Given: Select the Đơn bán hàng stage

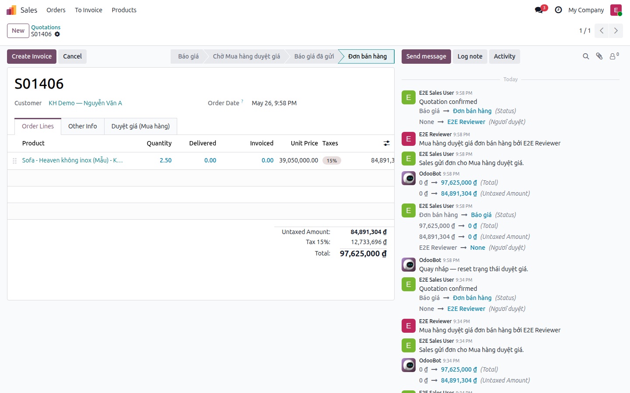Looking at the screenshot, I should coord(367,56).
